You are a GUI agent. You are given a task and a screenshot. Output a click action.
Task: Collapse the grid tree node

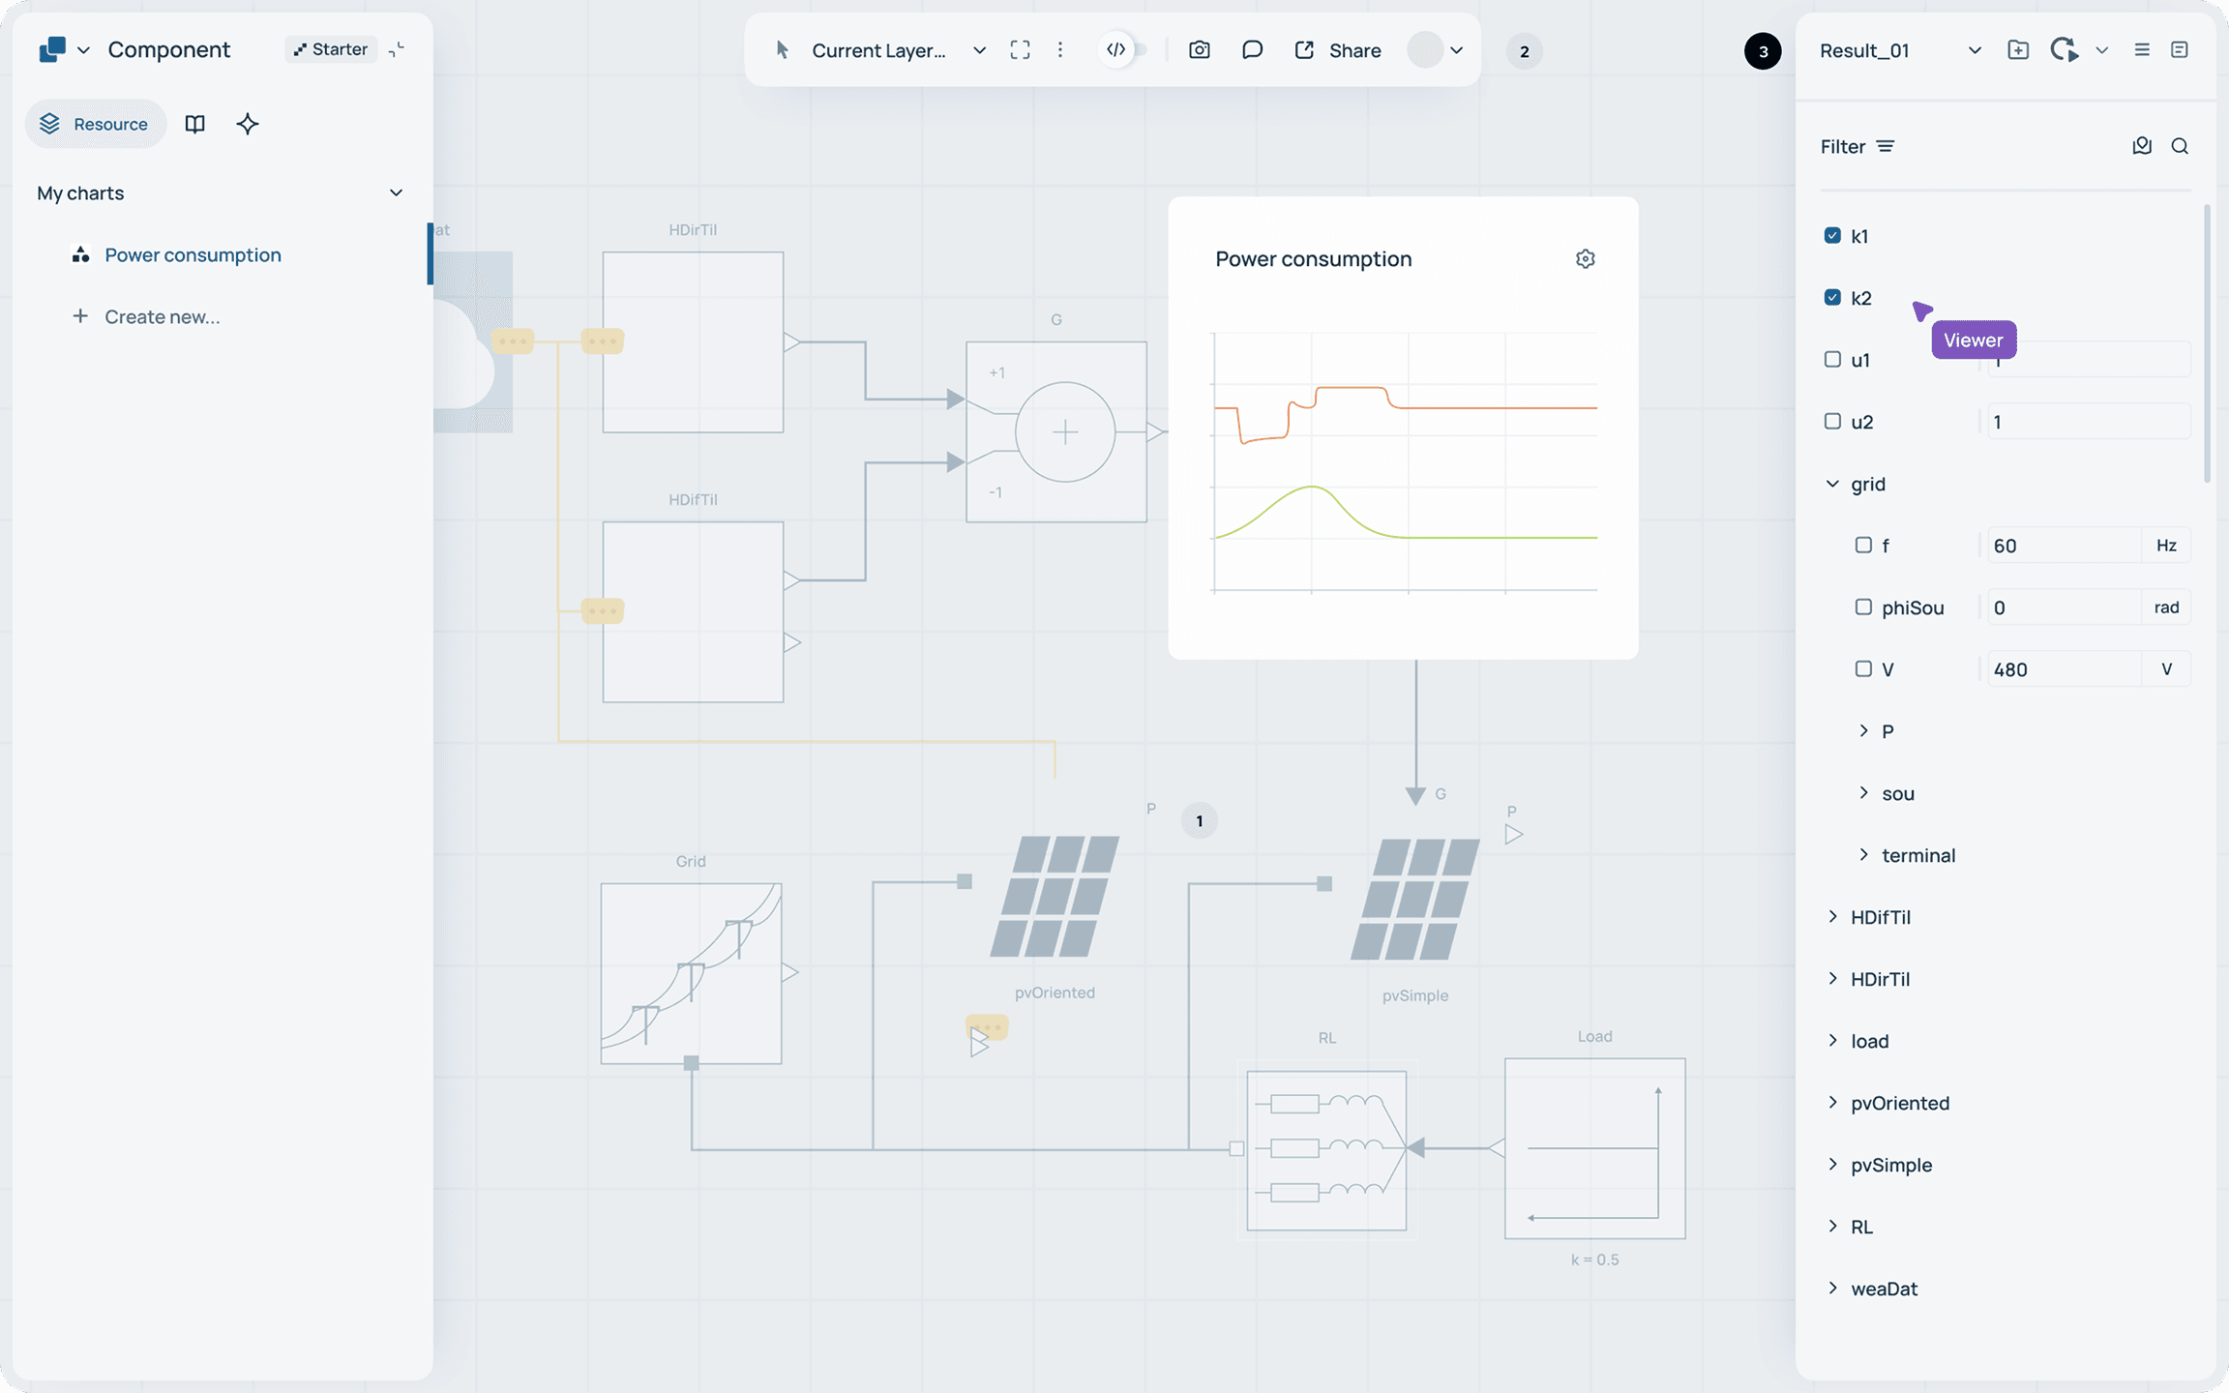pyautogui.click(x=1832, y=484)
